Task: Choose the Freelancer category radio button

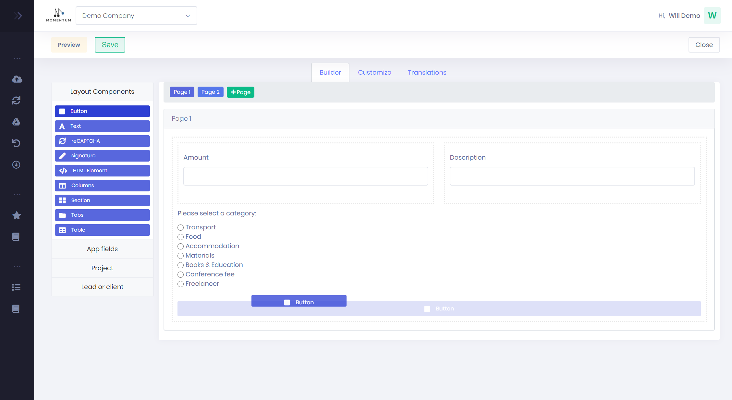Action: tap(181, 284)
